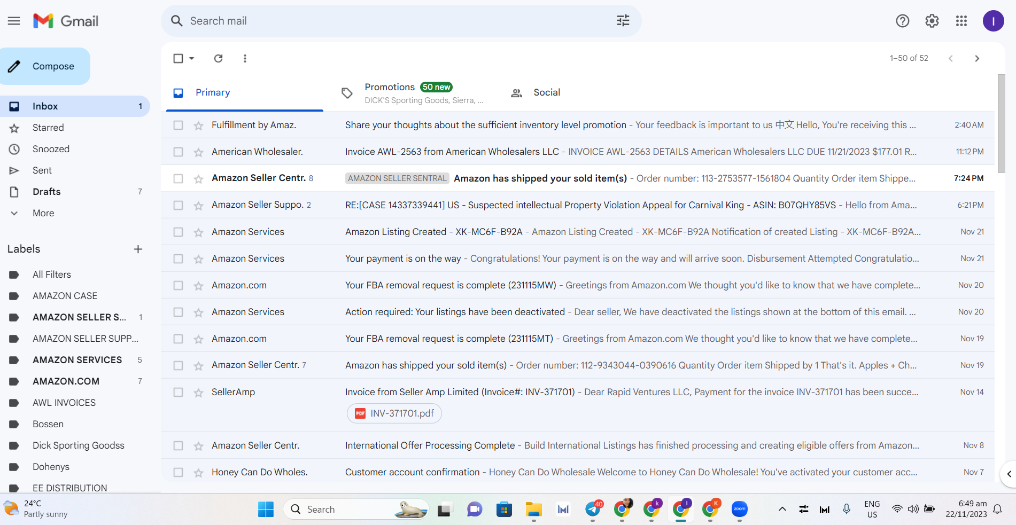Open the Google account avatar
Screen dimensions: 1016x525
click(993, 21)
